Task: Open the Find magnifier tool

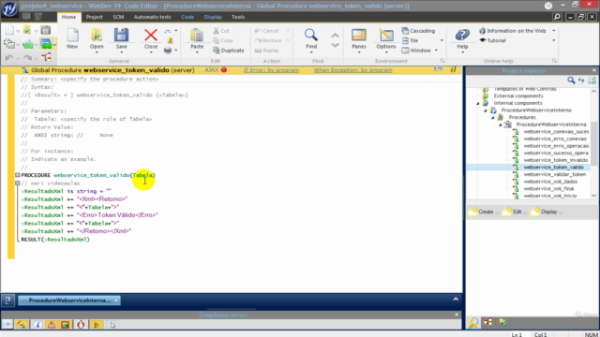Action: [x=311, y=36]
